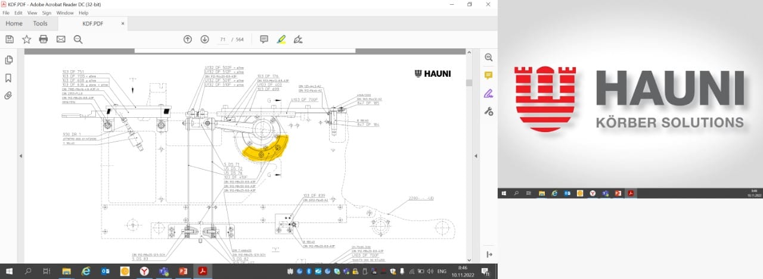
Task: Open the File menu
Action: click(6, 12)
